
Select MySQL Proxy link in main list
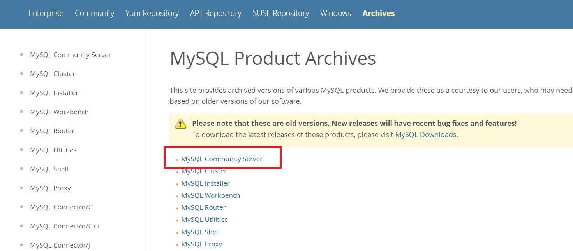click(201, 244)
